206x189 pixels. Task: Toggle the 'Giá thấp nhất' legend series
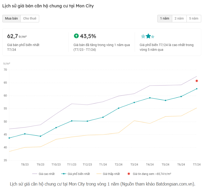tap(110, 174)
